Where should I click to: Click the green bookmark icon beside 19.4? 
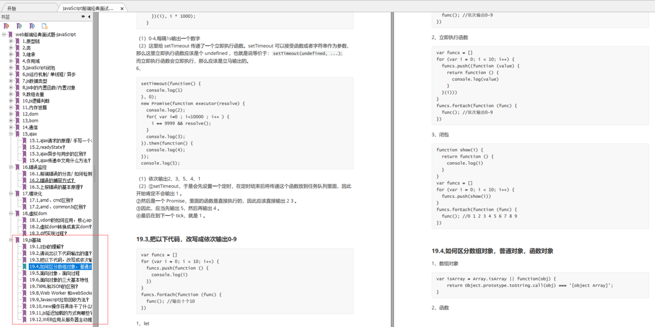pyautogui.click(x=25, y=266)
